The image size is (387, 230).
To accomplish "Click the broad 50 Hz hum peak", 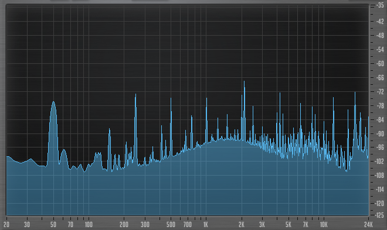I will click(x=53, y=133).
